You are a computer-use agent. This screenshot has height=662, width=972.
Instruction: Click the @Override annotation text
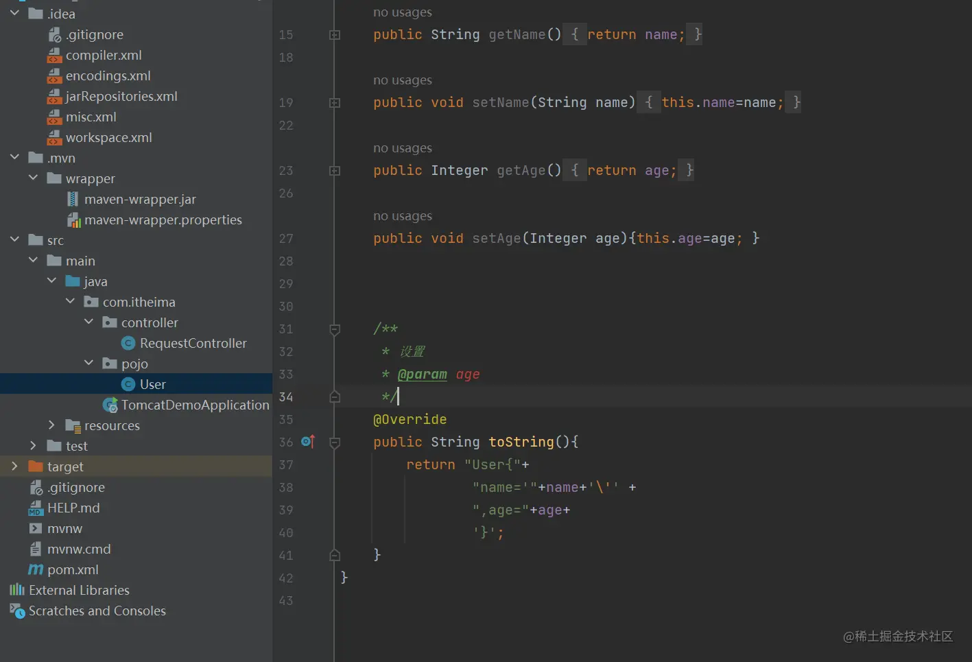coord(410,419)
